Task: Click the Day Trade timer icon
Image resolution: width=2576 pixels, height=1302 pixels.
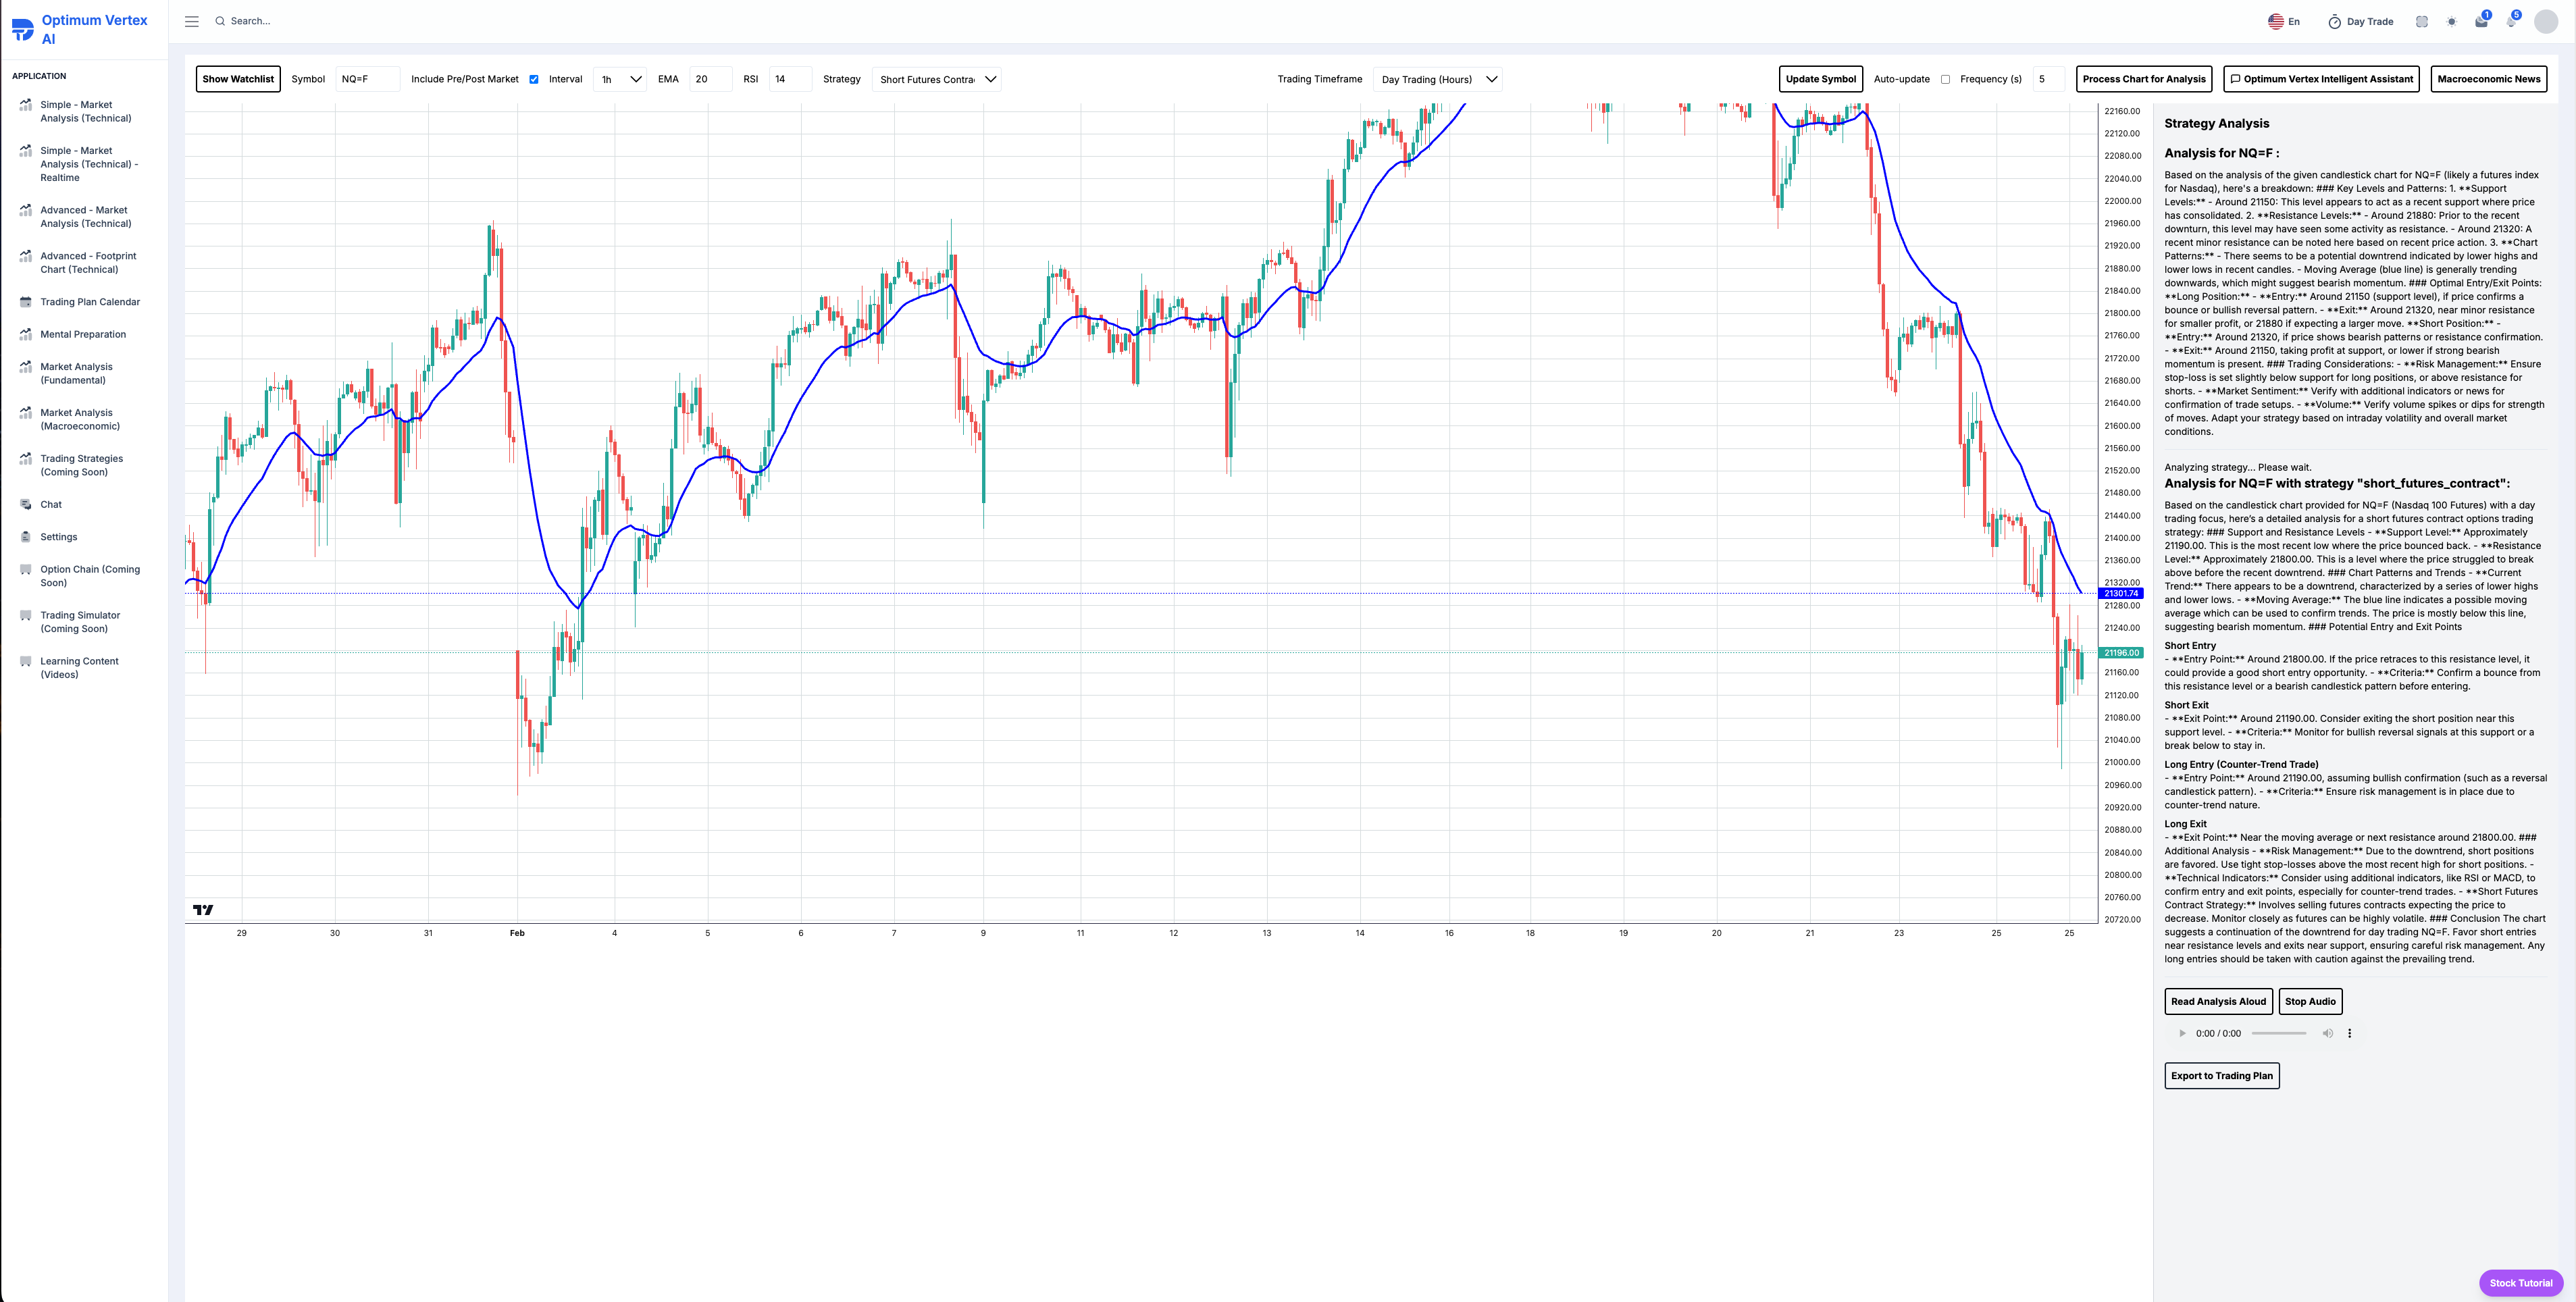Action: click(2334, 22)
